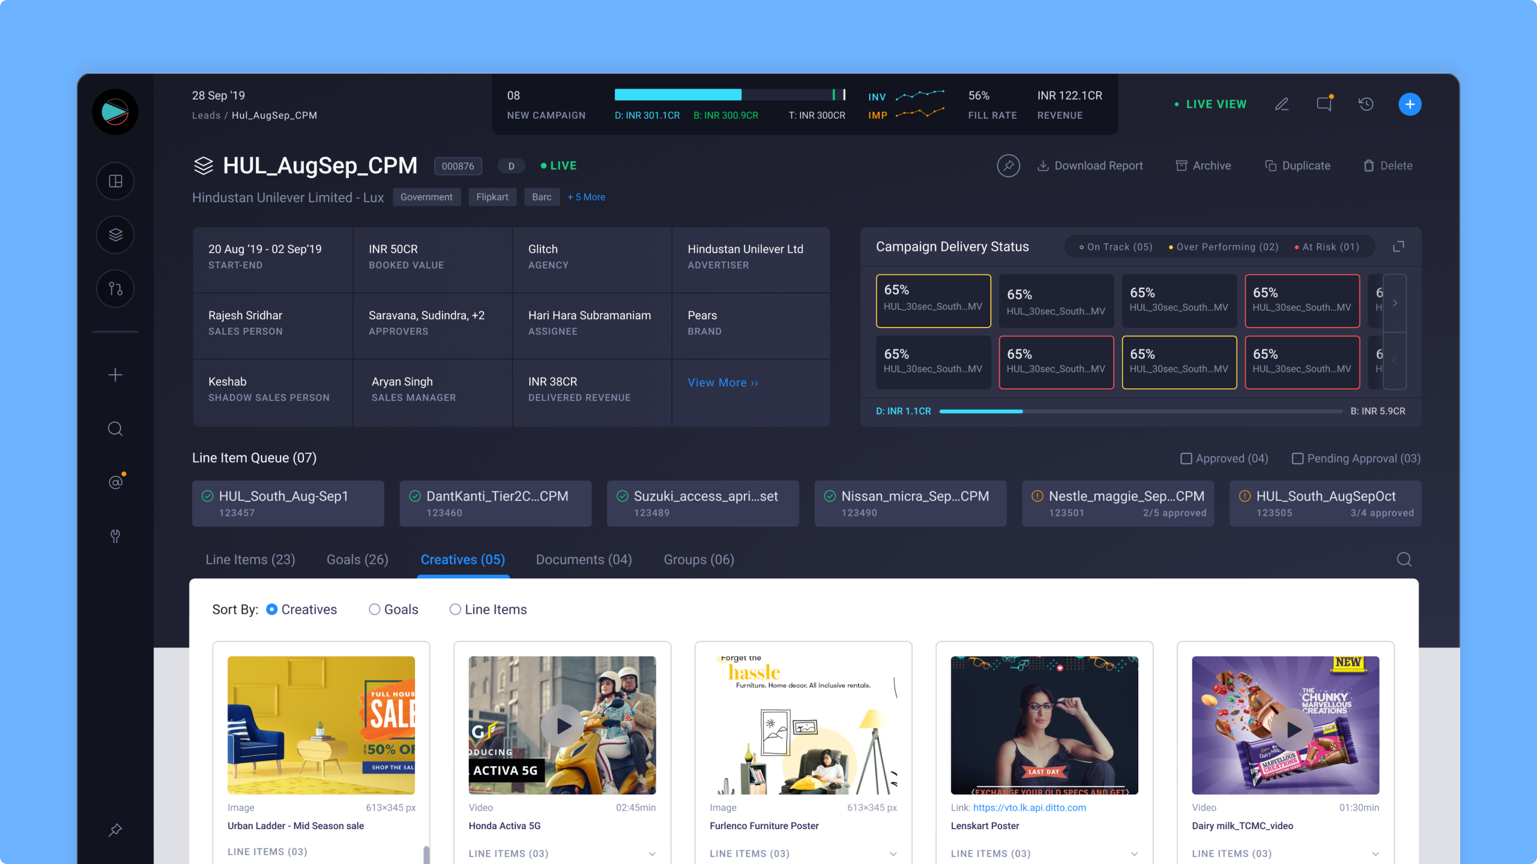Open the history clock icon
The image size is (1537, 864).
point(1366,104)
